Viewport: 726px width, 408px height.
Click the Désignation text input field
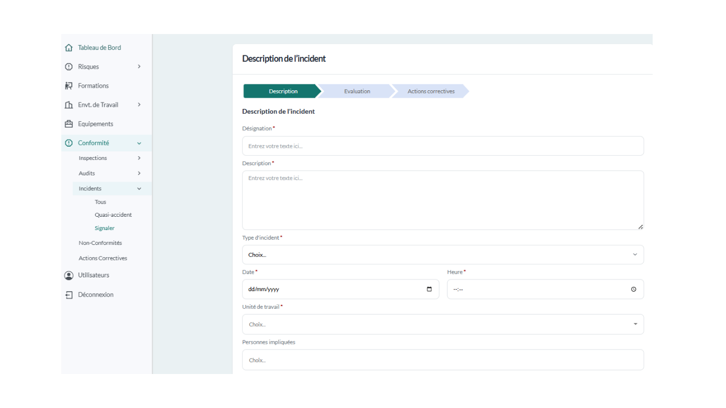[x=443, y=146]
